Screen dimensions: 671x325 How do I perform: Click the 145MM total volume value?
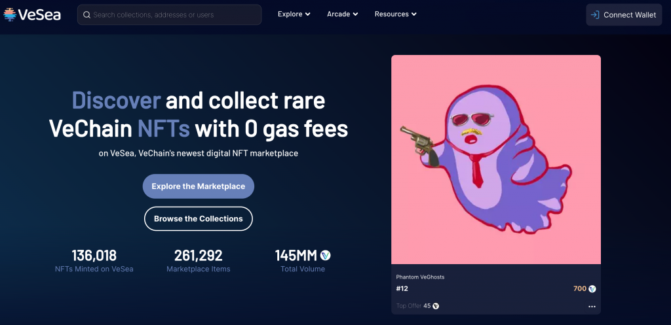pyautogui.click(x=296, y=256)
